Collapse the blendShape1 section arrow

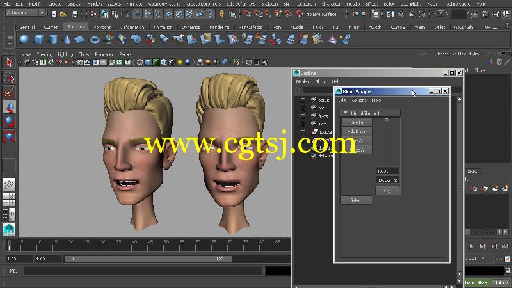(x=345, y=113)
